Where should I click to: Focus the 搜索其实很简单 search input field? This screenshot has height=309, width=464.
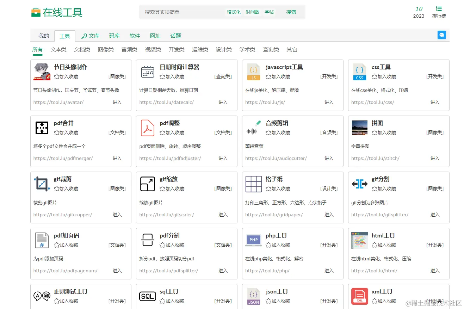pyautogui.click(x=181, y=12)
